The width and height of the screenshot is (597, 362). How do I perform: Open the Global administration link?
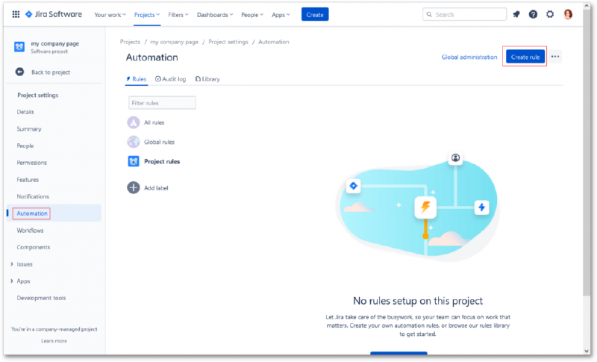(x=469, y=57)
